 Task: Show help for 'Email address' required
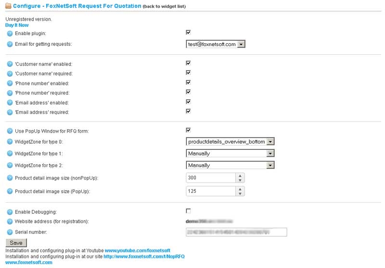10,112
